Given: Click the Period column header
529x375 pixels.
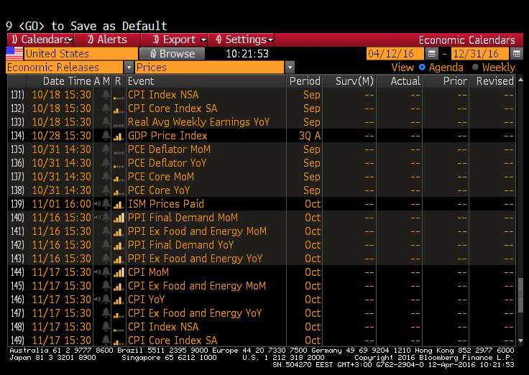Looking at the screenshot, I should [x=305, y=81].
